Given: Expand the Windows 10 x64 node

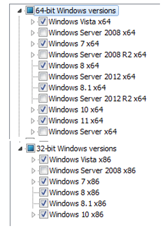Looking at the screenshot, I should pos(32,110).
